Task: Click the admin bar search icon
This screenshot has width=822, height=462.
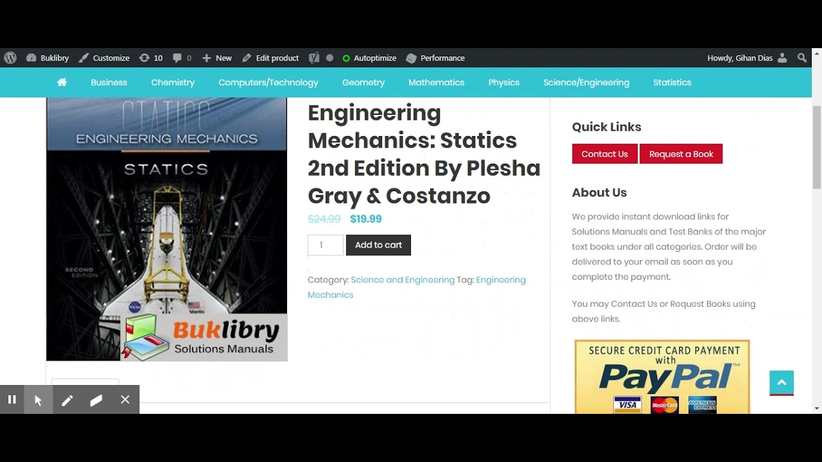Action: [x=802, y=58]
